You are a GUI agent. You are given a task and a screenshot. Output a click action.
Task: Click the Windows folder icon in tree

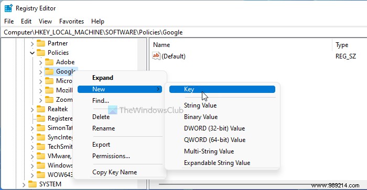pyautogui.click(x=41, y=165)
